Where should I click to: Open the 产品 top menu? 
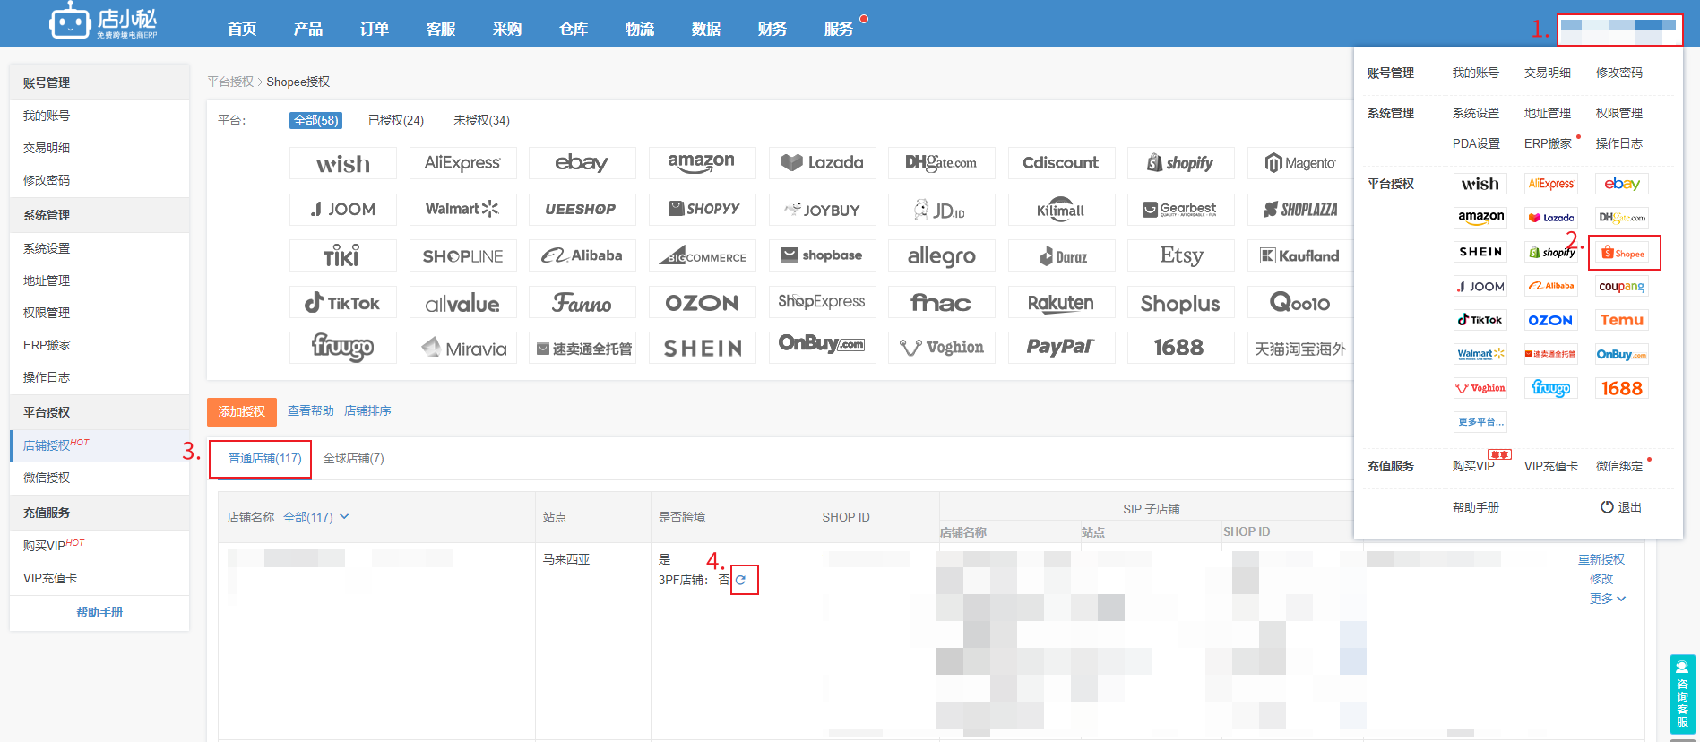pyautogui.click(x=308, y=29)
